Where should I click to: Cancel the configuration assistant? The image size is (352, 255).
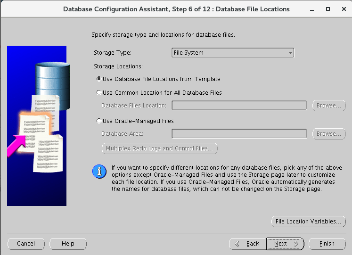pos(26,244)
